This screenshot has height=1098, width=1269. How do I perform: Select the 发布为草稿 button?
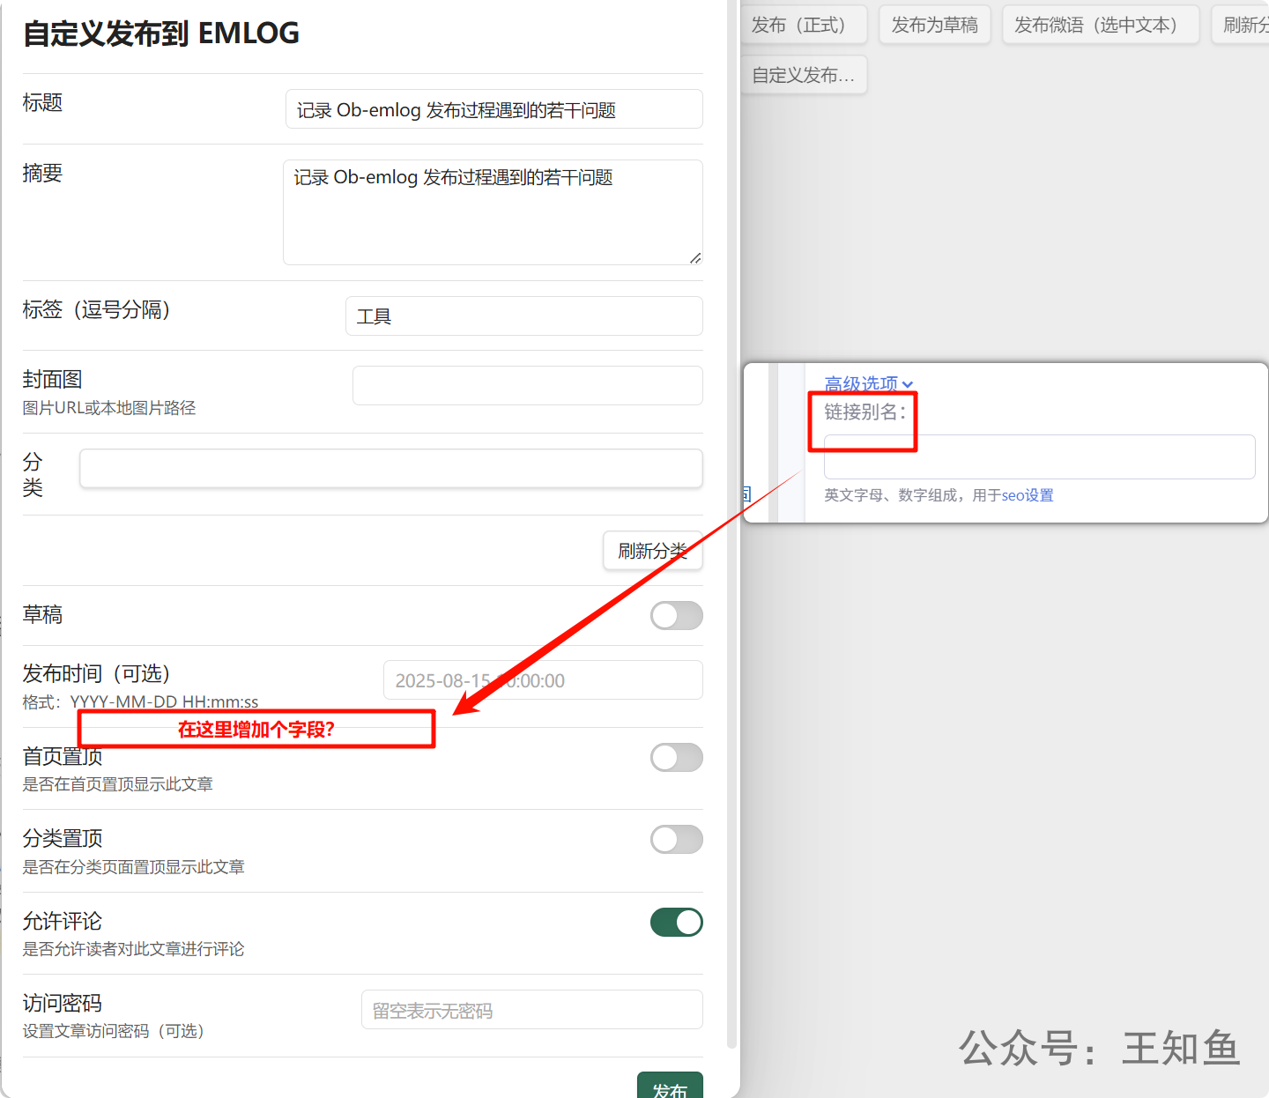(x=934, y=25)
